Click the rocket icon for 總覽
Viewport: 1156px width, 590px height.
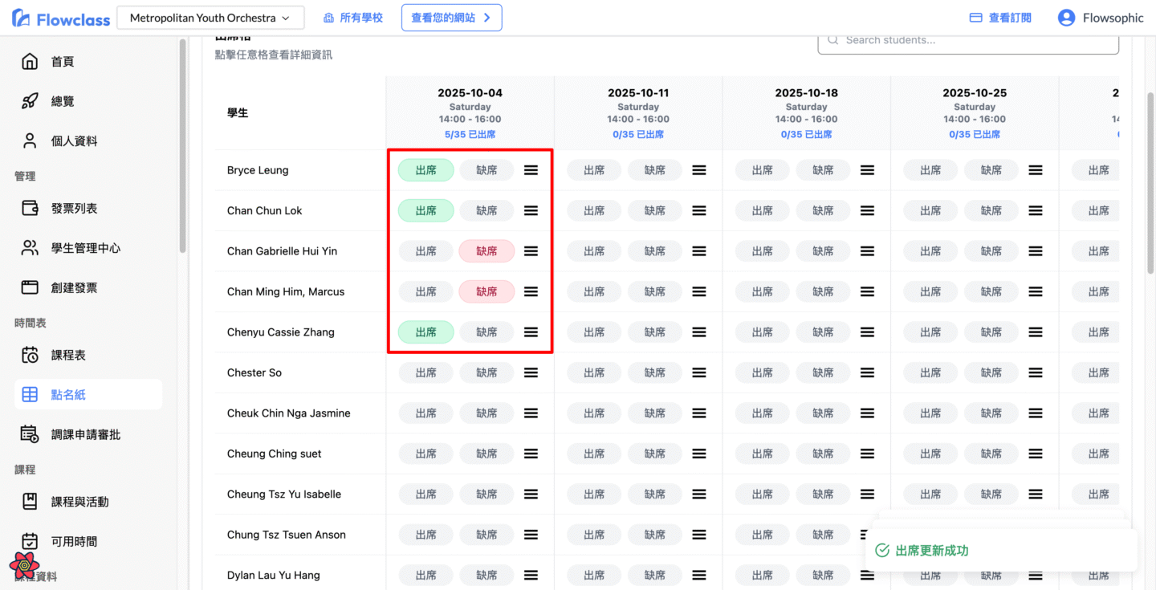click(30, 101)
